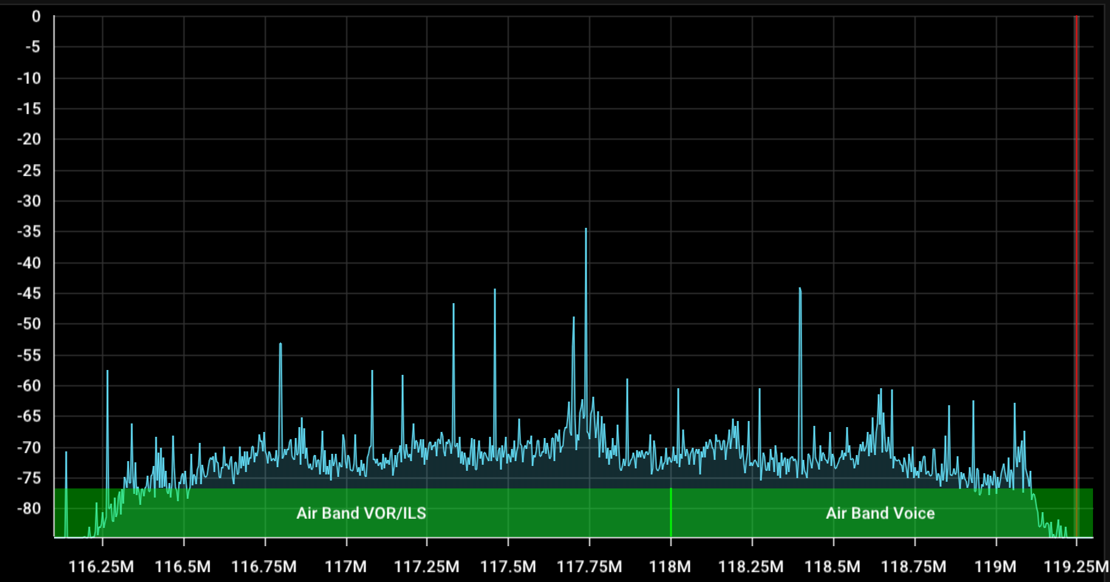The width and height of the screenshot is (1110, 582).
Task: Click the tallest signal peak near 117.75M
Action: pyautogui.click(x=586, y=231)
